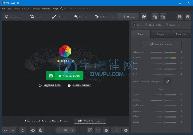Image resolution: width=193 pixels, height=135 pixels.
Task: Click the Clarity slider handle
Action: point(164,63)
